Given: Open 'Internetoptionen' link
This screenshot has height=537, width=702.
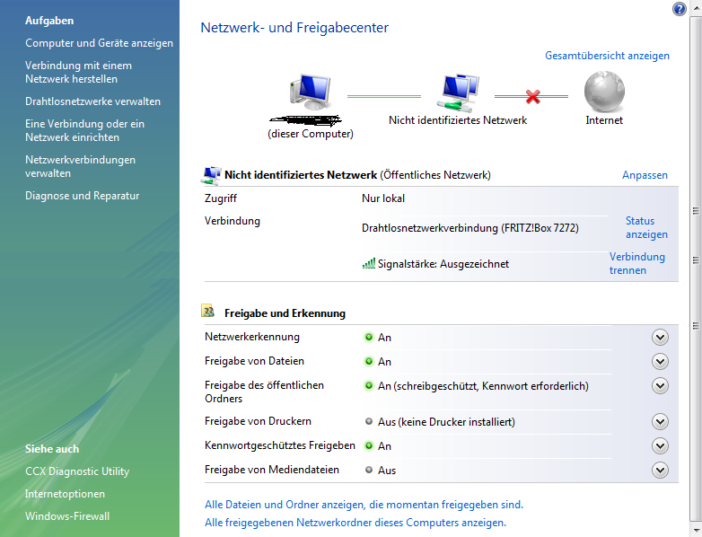Looking at the screenshot, I should (65, 494).
